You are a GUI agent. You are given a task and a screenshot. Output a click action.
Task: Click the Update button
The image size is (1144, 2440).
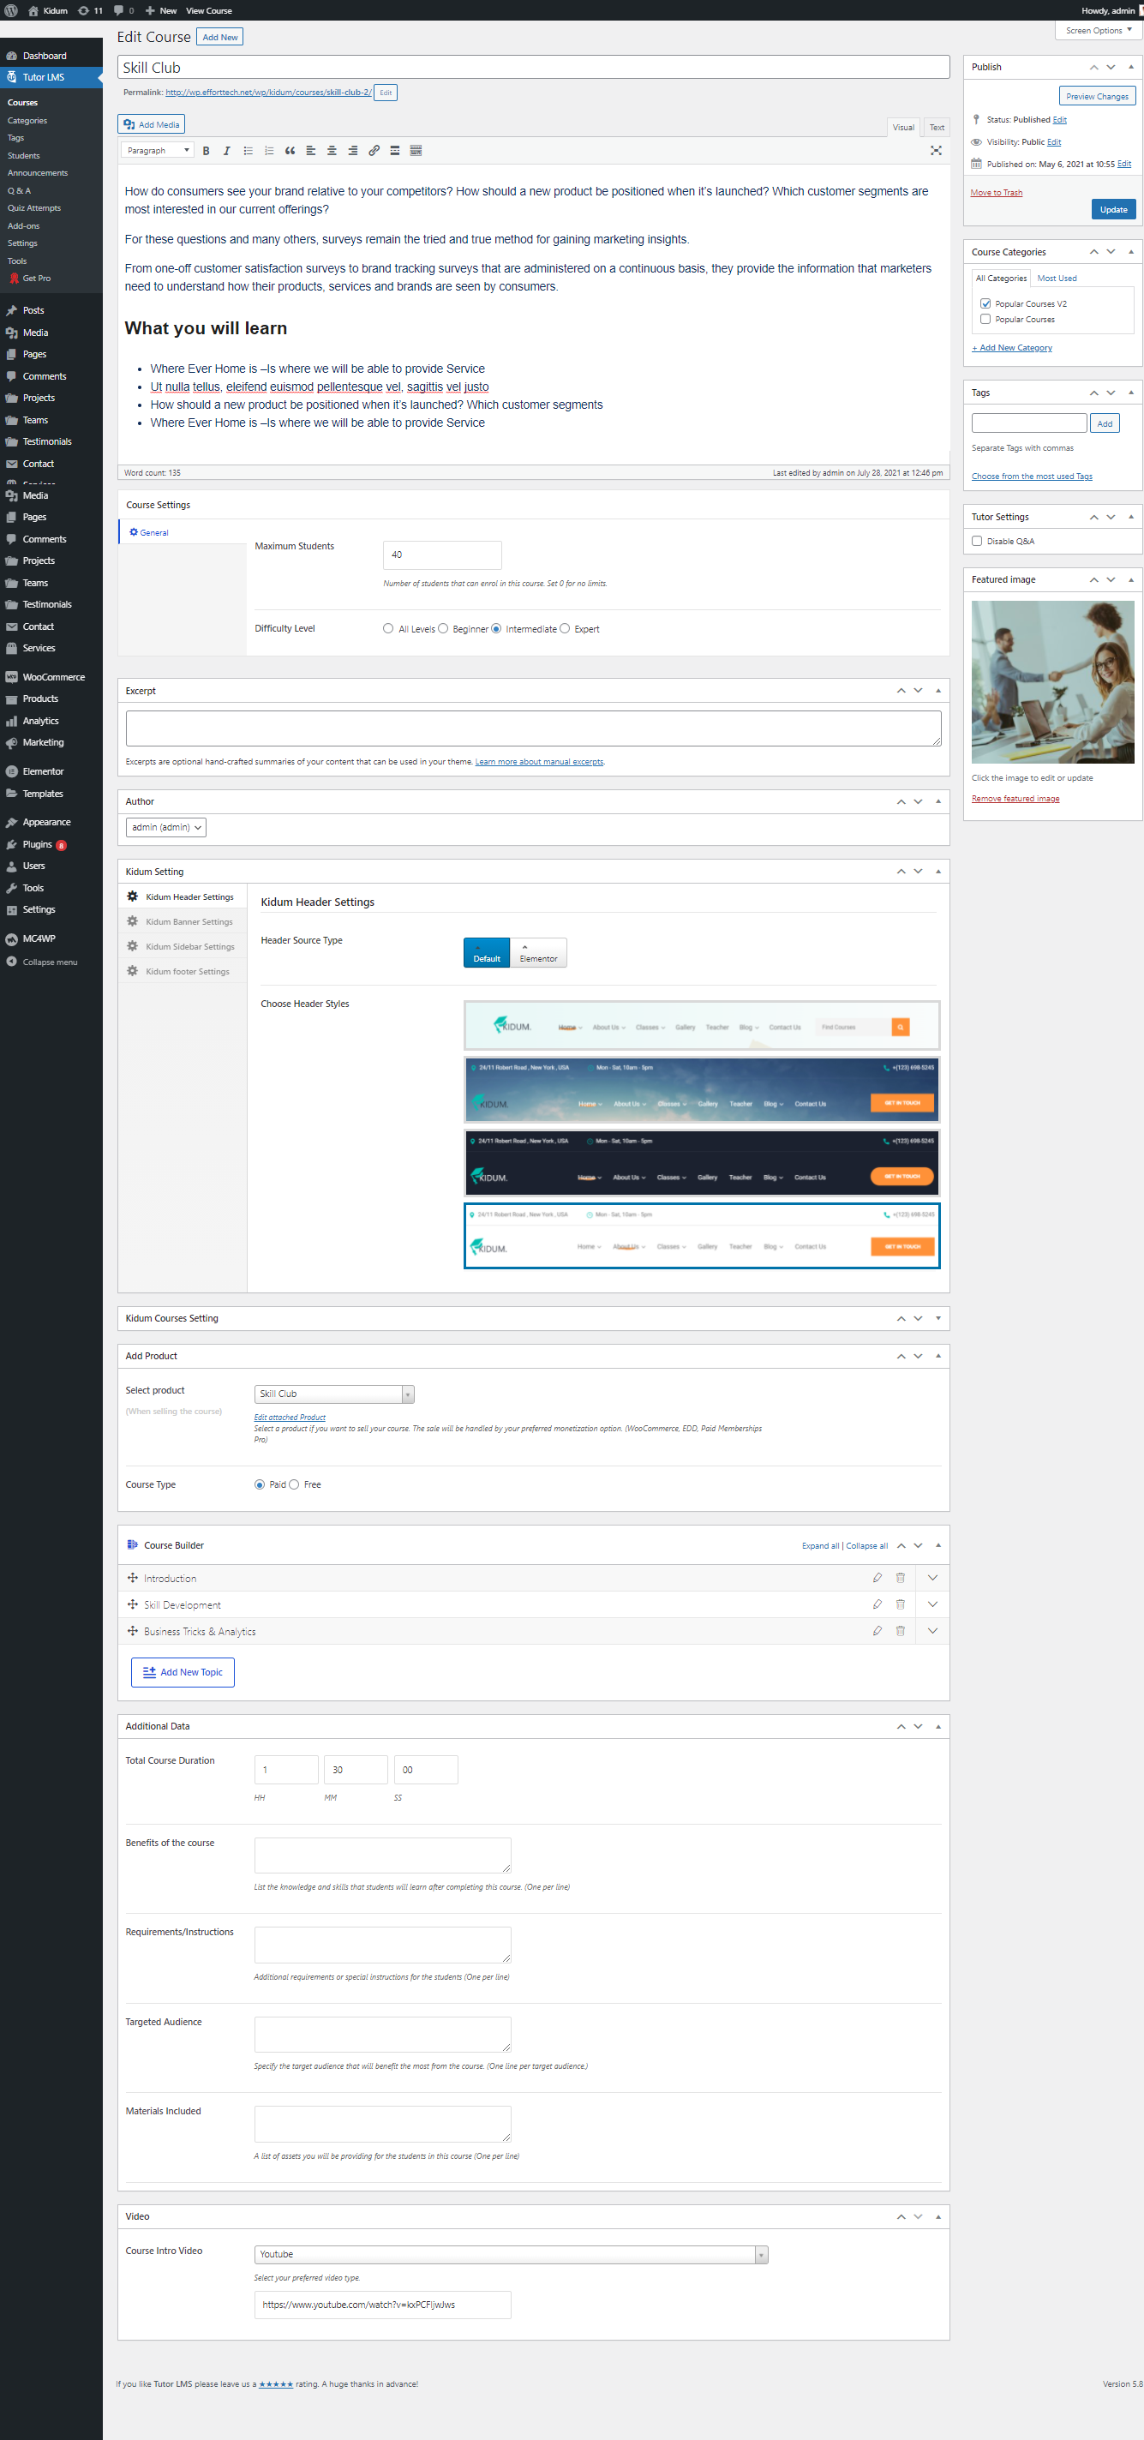click(1113, 209)
